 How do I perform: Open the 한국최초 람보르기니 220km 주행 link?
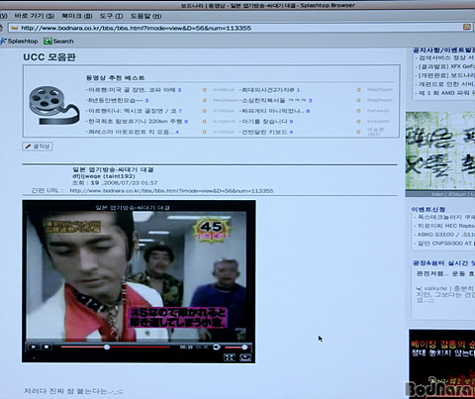click(x=136, y=122)
